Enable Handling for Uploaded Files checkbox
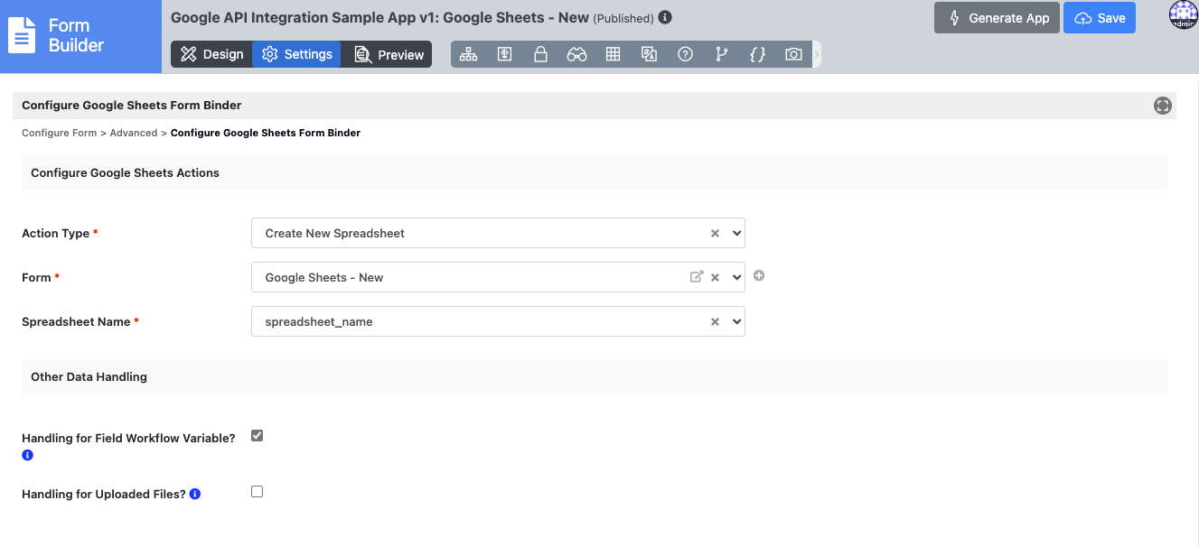1199x547 pixels. click(x=257, y=492)
